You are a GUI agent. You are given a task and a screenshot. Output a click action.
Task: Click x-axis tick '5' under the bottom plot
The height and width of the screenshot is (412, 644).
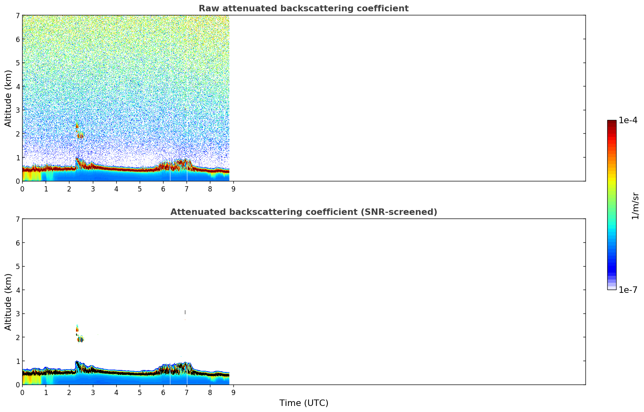tap(140, 392)
